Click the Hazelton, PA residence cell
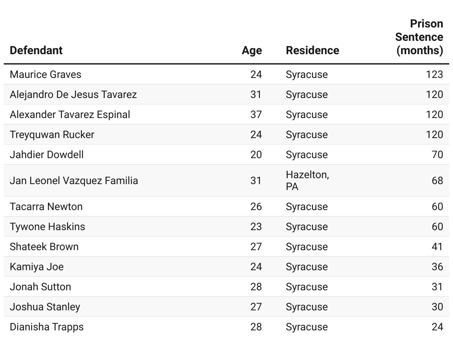Image resolution: width=453 pixels, height=340 pixels. click(x=307, y=181)
